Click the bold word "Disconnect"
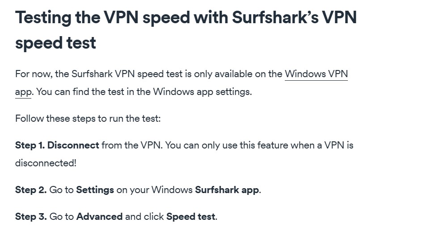Screen dimensions: 427x235 tap(73, 145)
